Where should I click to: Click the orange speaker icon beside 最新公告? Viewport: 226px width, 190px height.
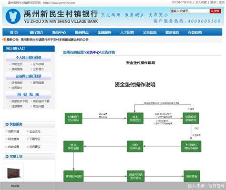[x=4, y=40]
